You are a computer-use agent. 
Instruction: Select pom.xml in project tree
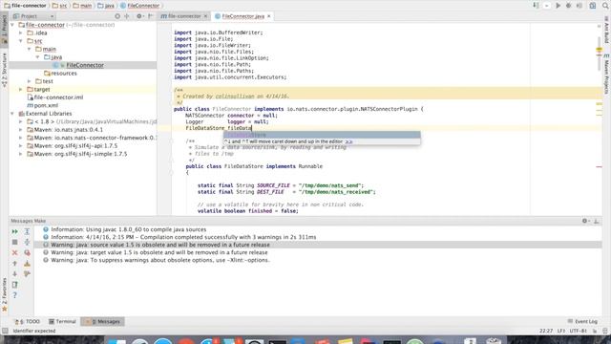42,105
